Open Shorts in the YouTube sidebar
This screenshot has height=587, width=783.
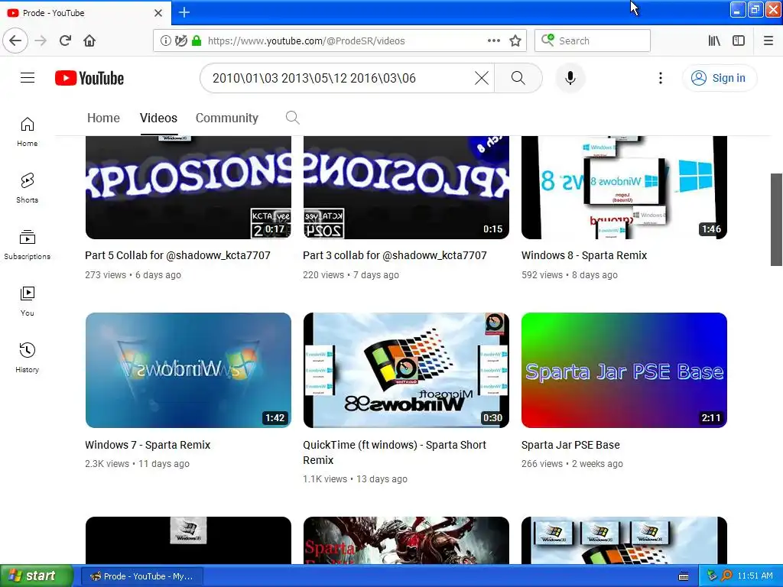coord(28,188)
